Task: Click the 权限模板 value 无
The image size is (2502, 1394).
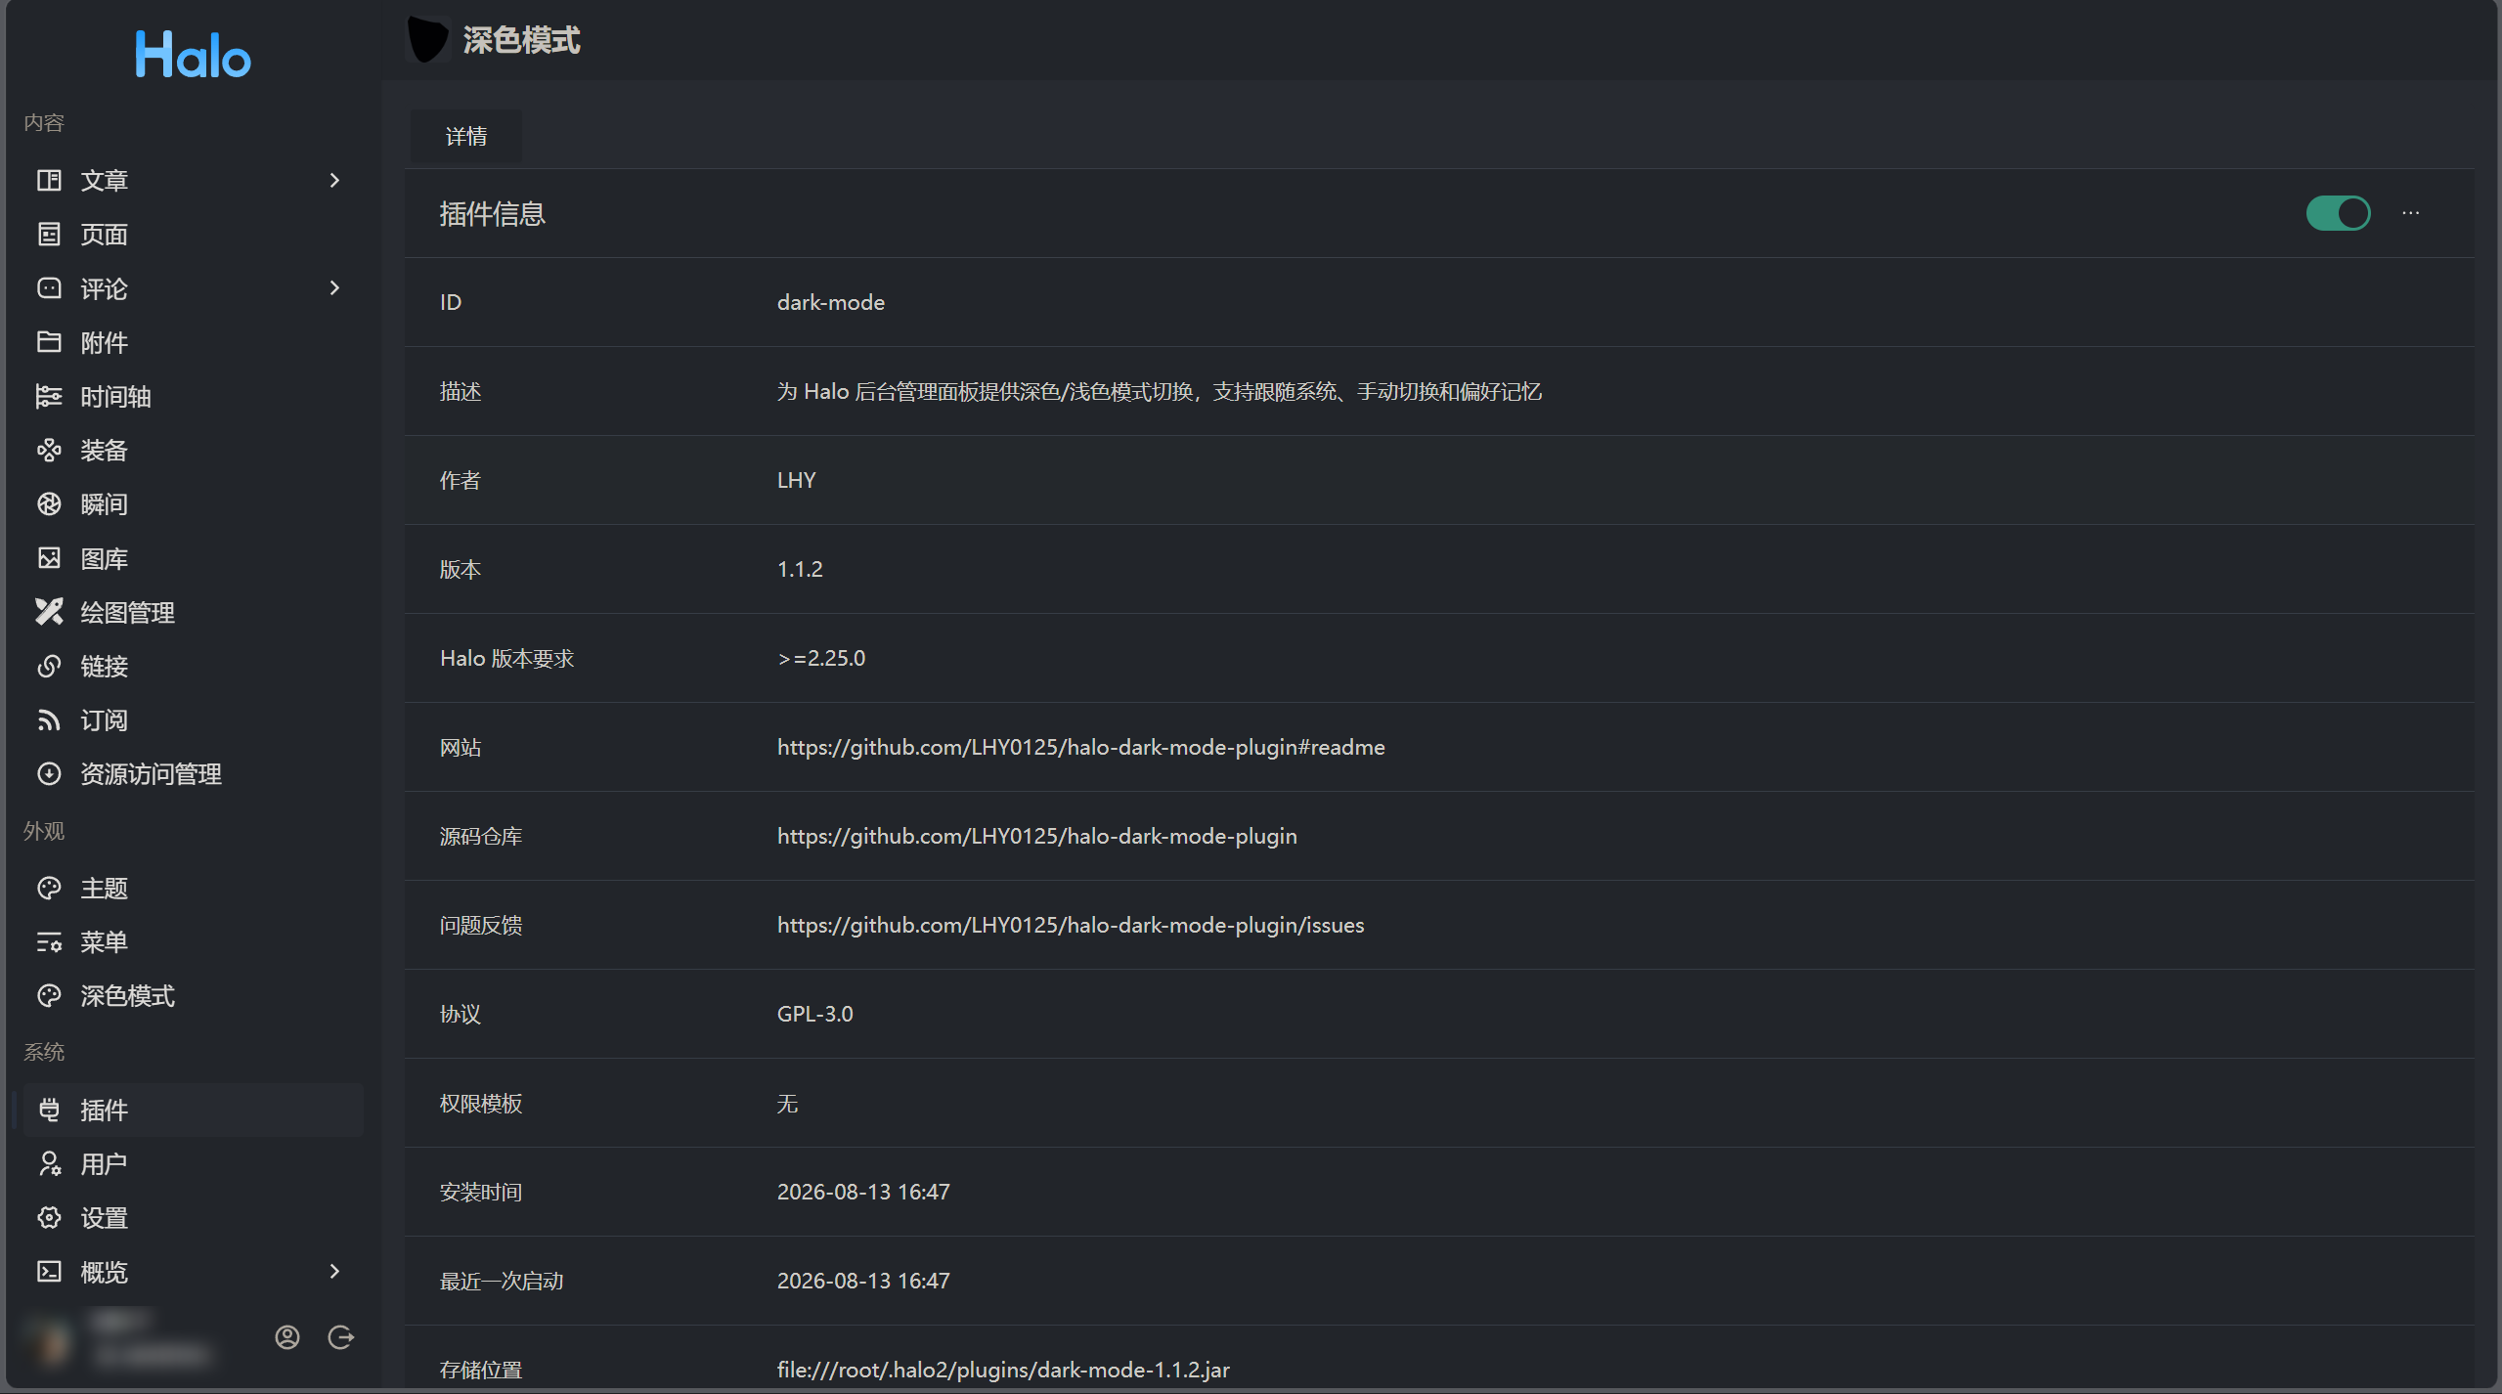Action: coord(787,1104)
